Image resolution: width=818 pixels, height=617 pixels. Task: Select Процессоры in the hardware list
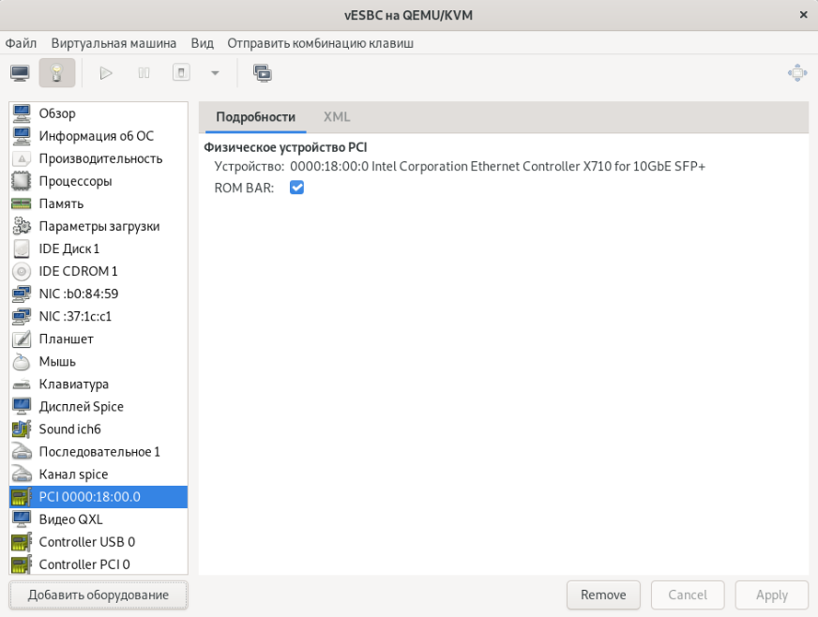[x=75, y=181]
